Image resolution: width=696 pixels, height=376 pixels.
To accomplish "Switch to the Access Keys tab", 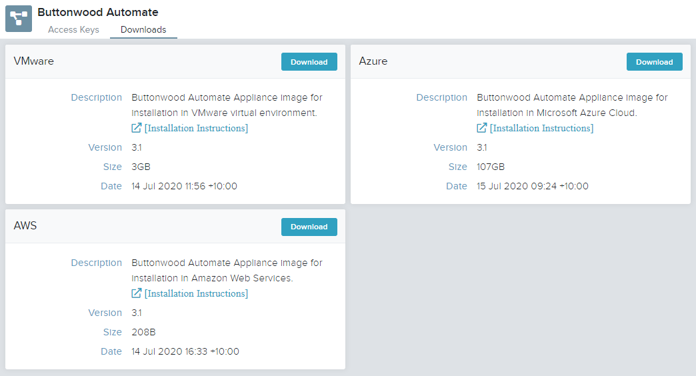I will click(x=74, y=30).
